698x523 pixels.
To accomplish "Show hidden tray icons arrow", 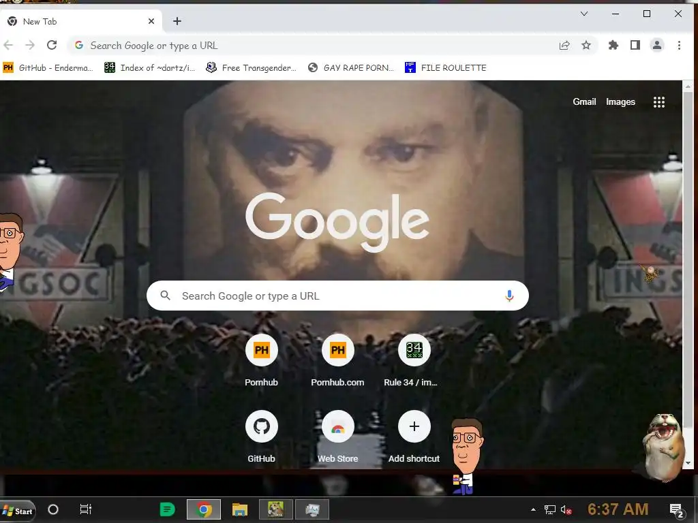I will (533, 509).
